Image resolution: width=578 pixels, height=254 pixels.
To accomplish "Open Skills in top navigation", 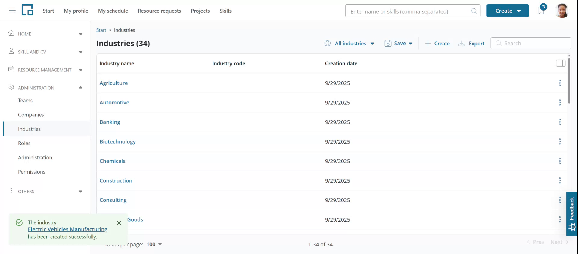I will (x=225, y=11).
